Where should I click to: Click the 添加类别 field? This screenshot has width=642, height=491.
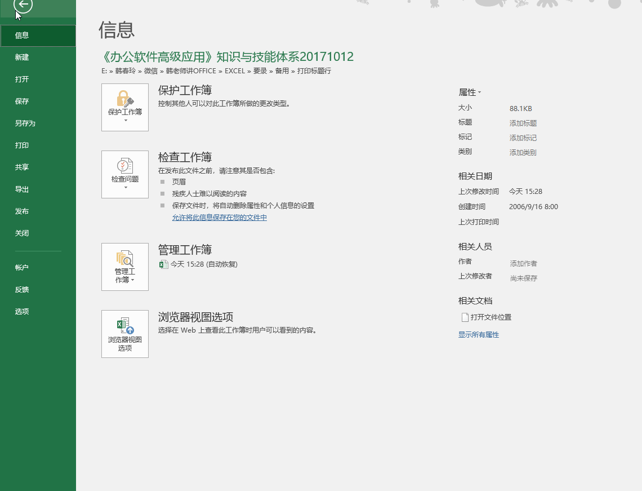tap(523, 152)
